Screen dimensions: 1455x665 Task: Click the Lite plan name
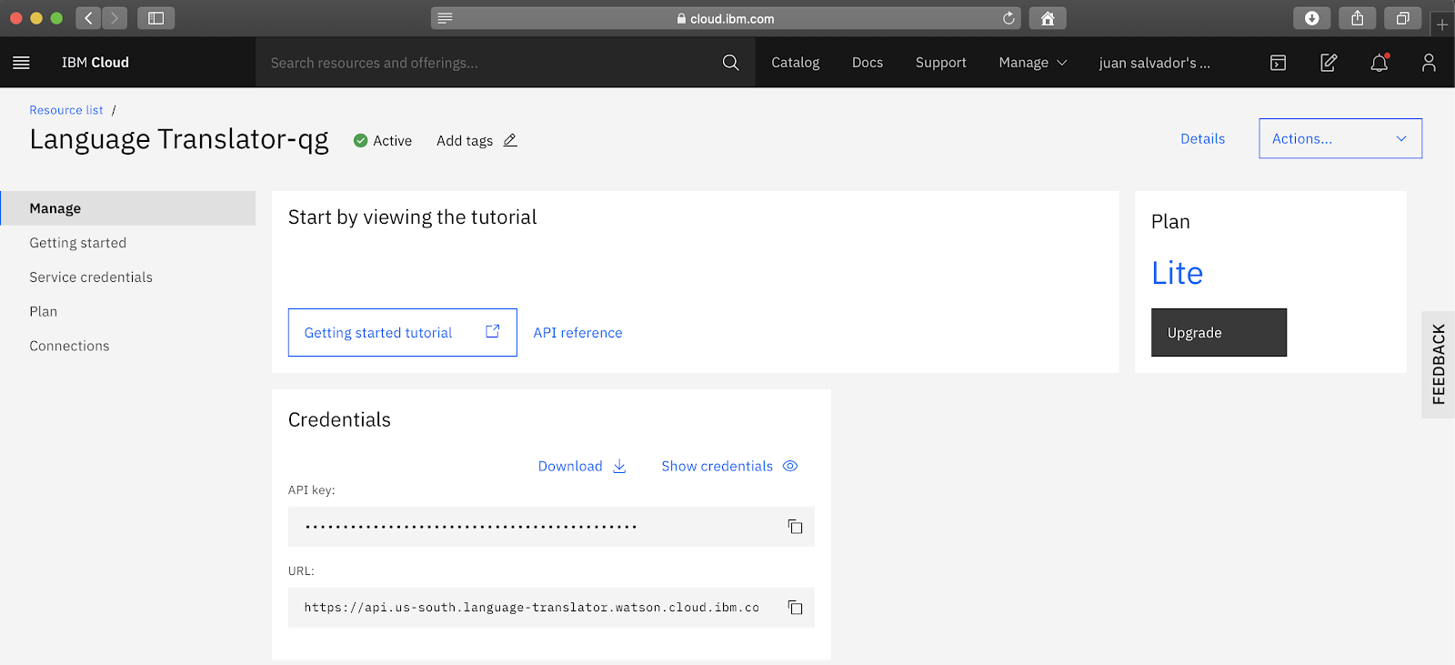1177,273
